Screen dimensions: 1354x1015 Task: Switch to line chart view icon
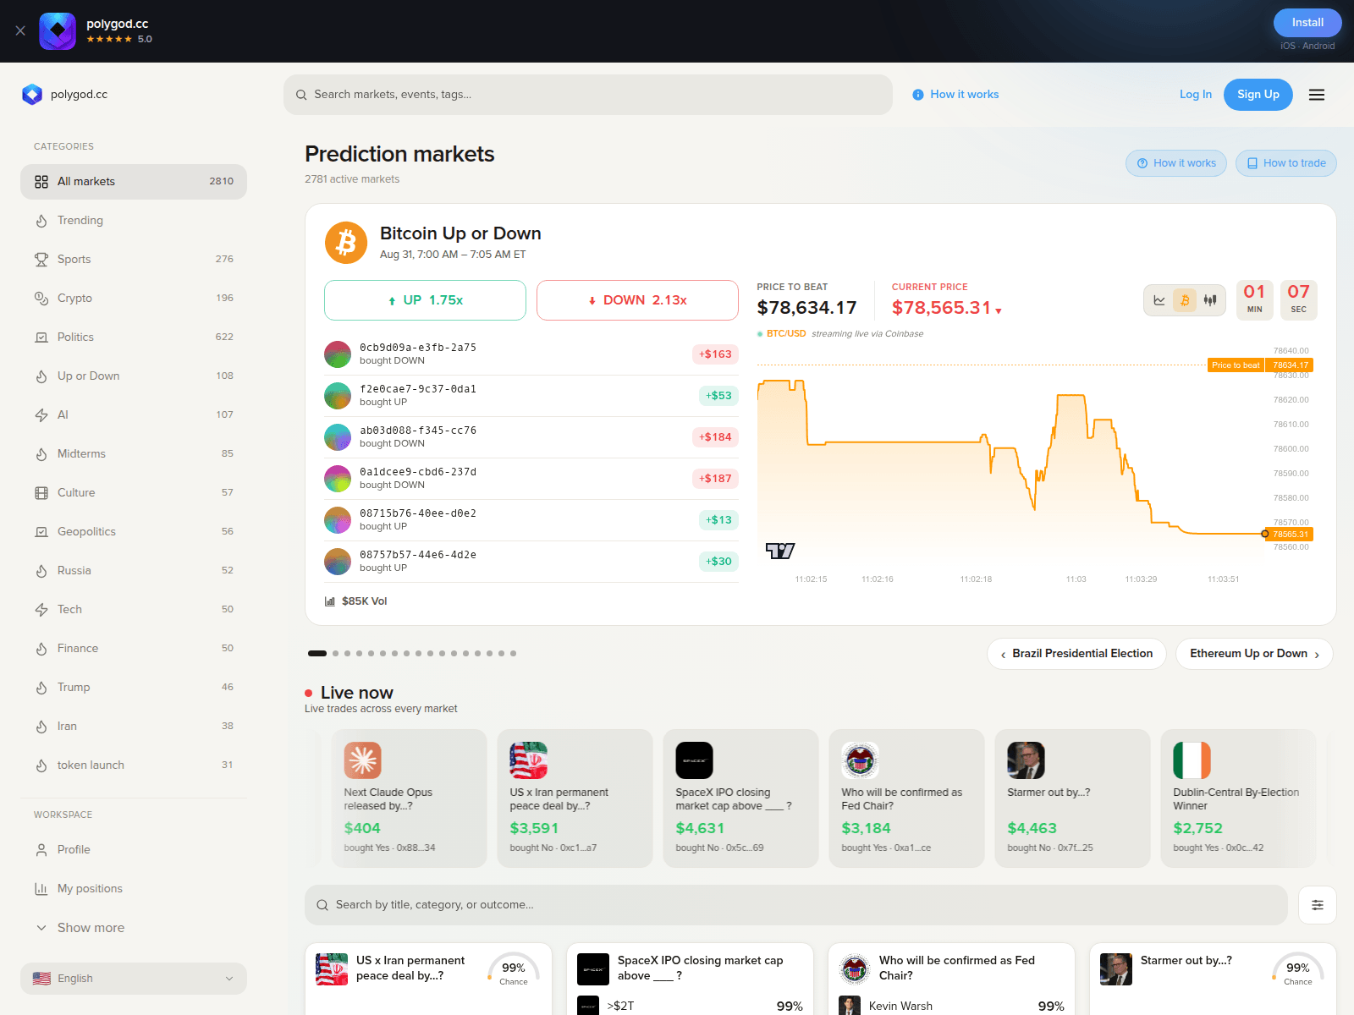pyautogui.click(x=1159, y=300)
